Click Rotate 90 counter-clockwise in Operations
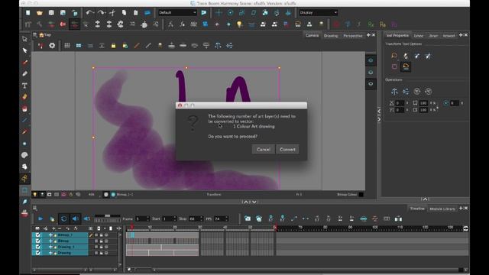Viewport: 489px width, 275px height. [x=429, y=92]
